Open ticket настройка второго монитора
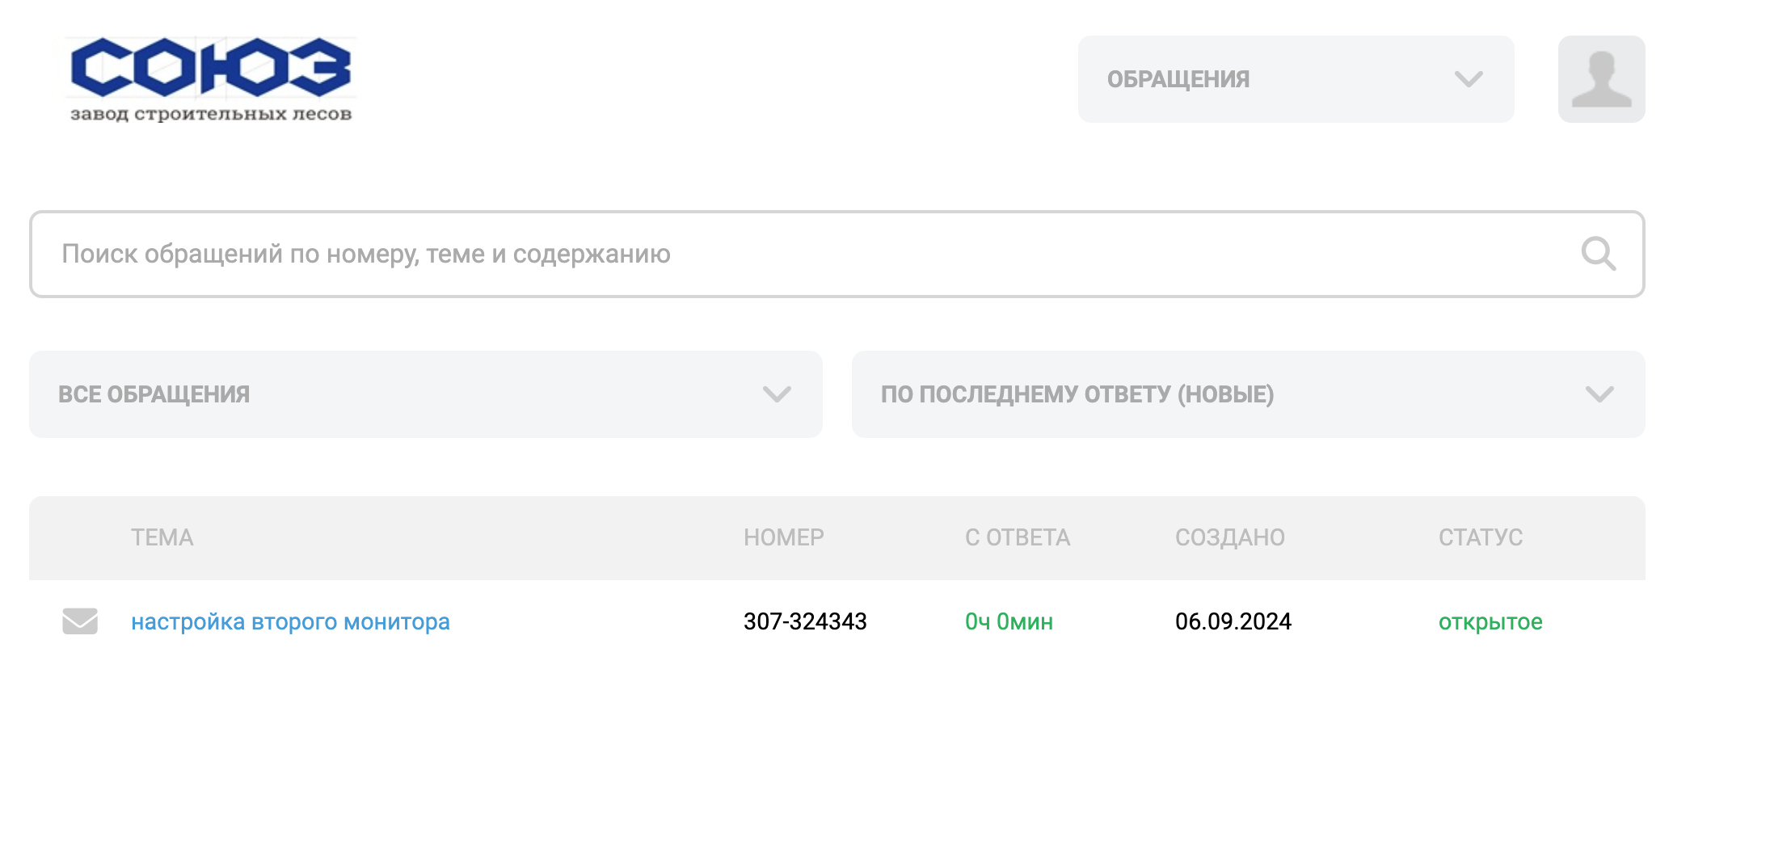The width and height of the screenshot is (1770, 863). [290, 621]
